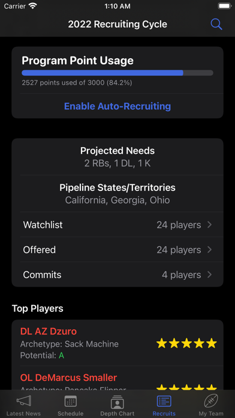Viewport: 235px width, 418px height.
Task: Expand Commits row chevron
Action: [x=210, y=274]
